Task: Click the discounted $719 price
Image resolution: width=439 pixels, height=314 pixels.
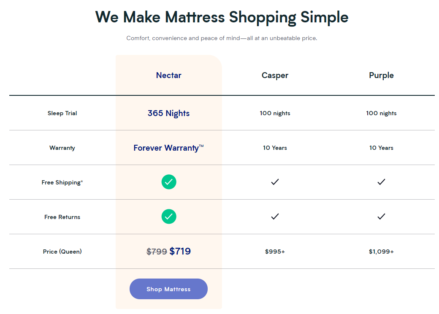Action: coord(180,251)
